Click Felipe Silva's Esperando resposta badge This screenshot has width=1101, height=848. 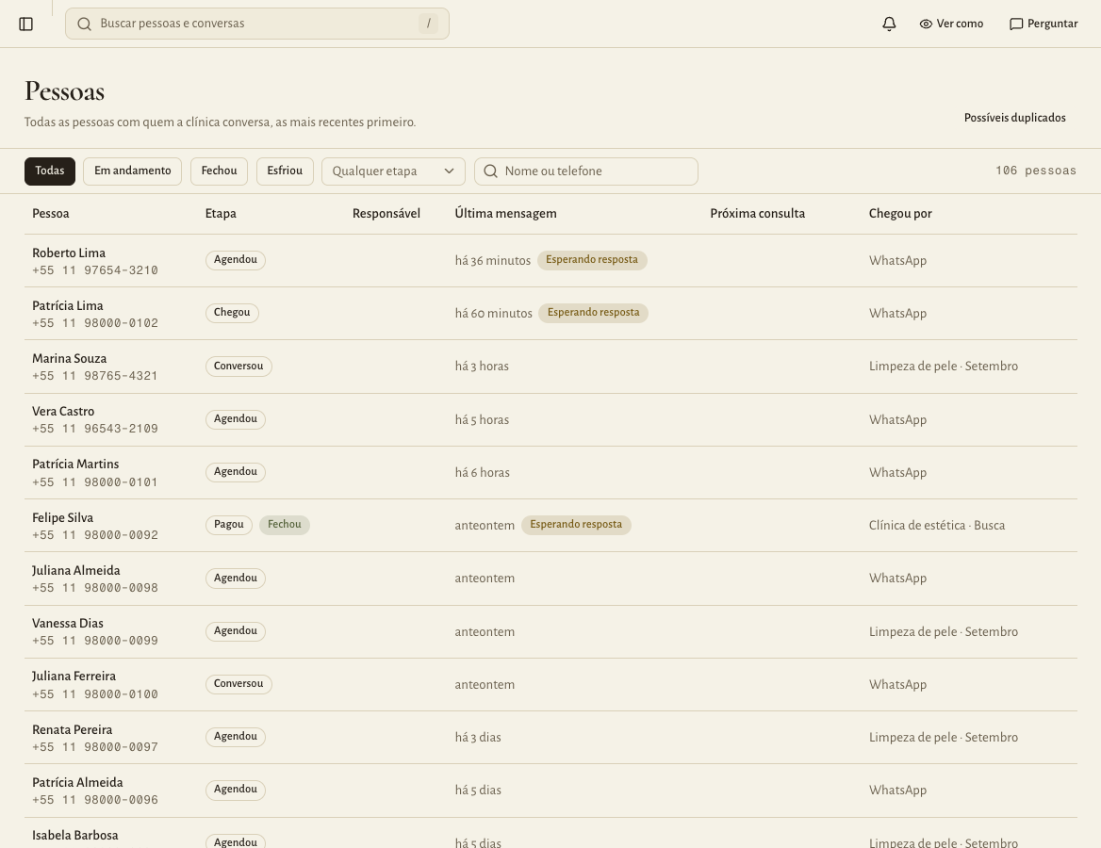576,525
